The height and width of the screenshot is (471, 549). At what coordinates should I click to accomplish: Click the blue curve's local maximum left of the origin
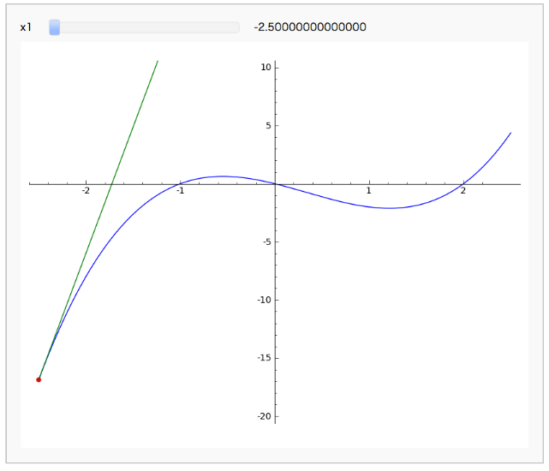click(221, 176)
